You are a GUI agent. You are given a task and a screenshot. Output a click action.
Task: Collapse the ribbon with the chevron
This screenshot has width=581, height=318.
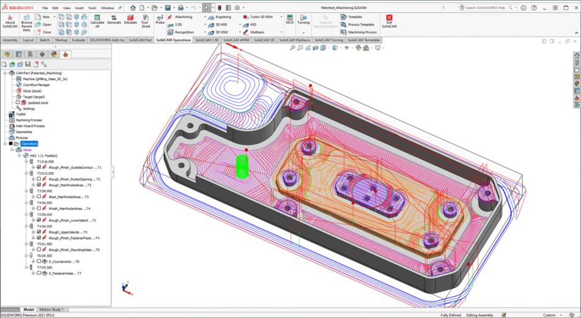(576, 33)
